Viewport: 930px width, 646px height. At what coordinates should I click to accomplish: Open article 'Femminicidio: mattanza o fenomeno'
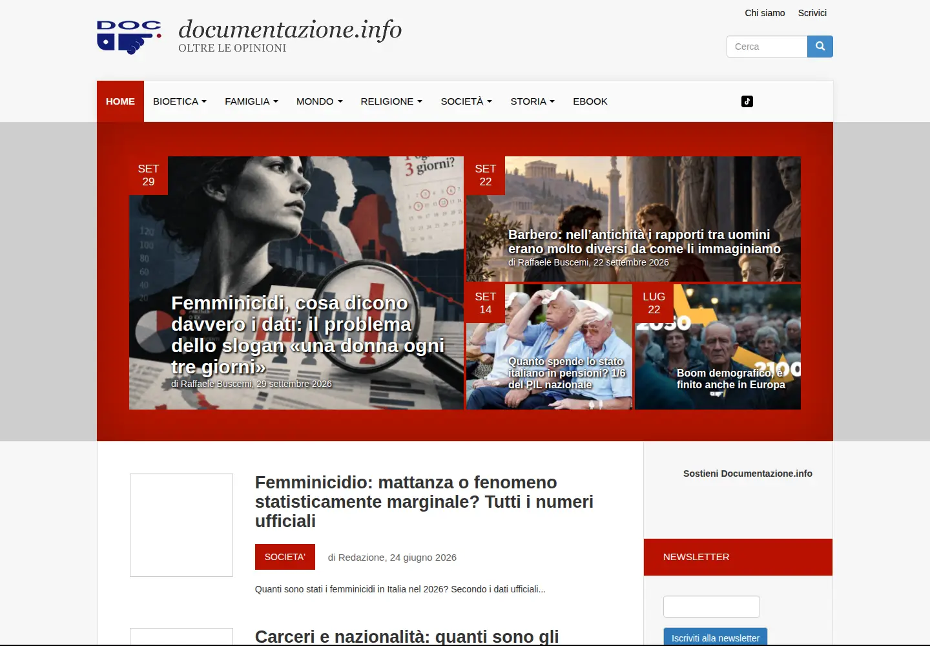coord(424,502)
